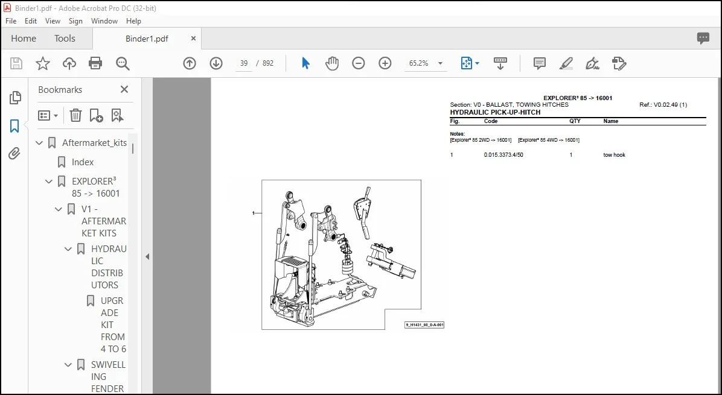Click the cloud upload share icon
722x395 pixels.
[69, 63]
